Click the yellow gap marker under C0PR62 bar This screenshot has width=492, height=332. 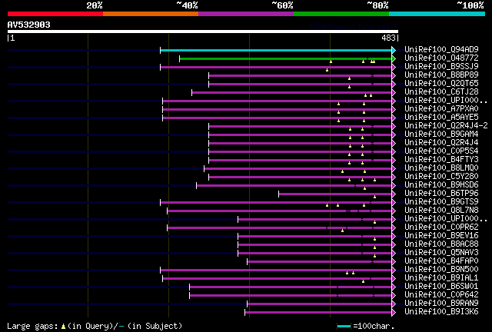[342, 231]
